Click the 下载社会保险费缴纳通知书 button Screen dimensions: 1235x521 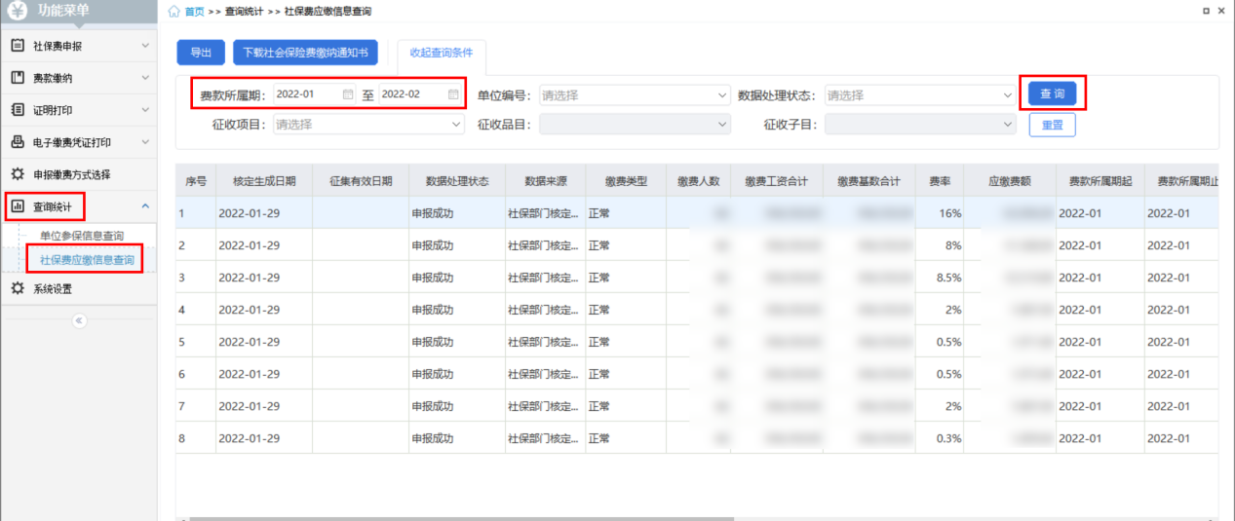pos(305,53)
